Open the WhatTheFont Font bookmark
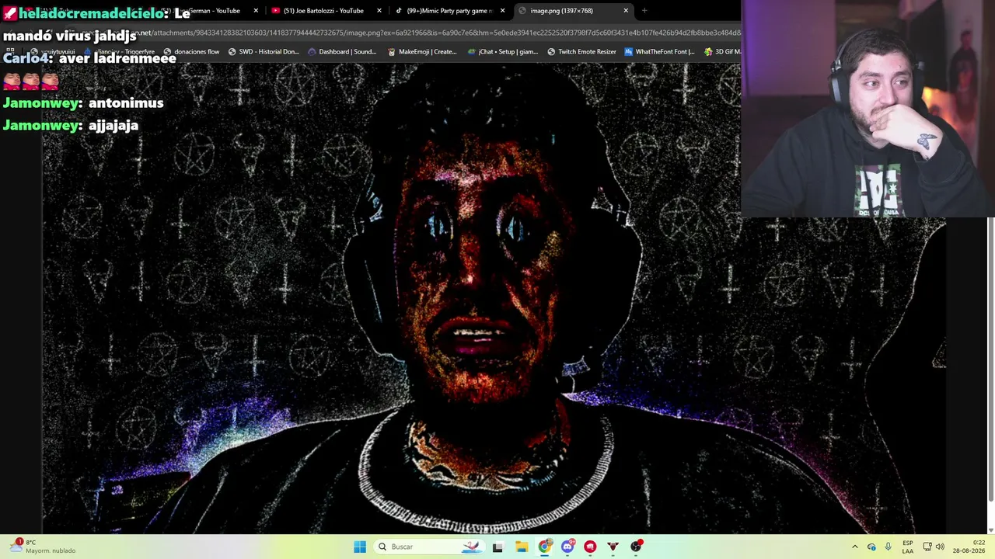This screenshot has width=995, height=559. point(659,52)
